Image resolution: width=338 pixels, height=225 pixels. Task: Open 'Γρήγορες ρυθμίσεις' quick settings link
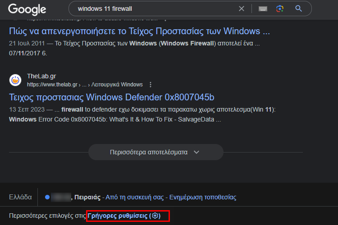(x=124, y=216)
